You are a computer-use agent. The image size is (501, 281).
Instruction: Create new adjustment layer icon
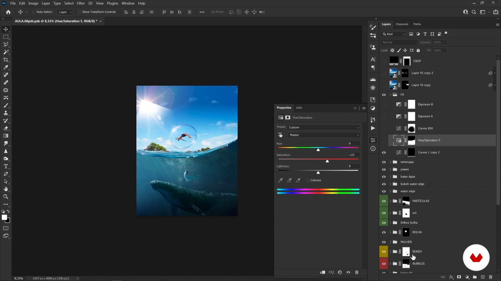(x=467, y=277)
